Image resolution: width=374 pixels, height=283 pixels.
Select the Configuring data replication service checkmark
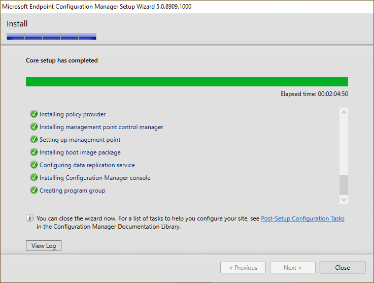point(34,165)
